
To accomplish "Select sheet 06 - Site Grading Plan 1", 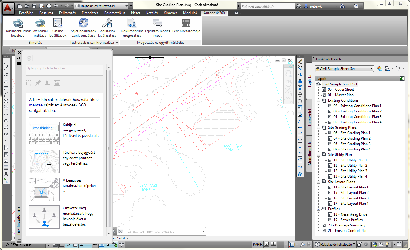I will (352, 133).
